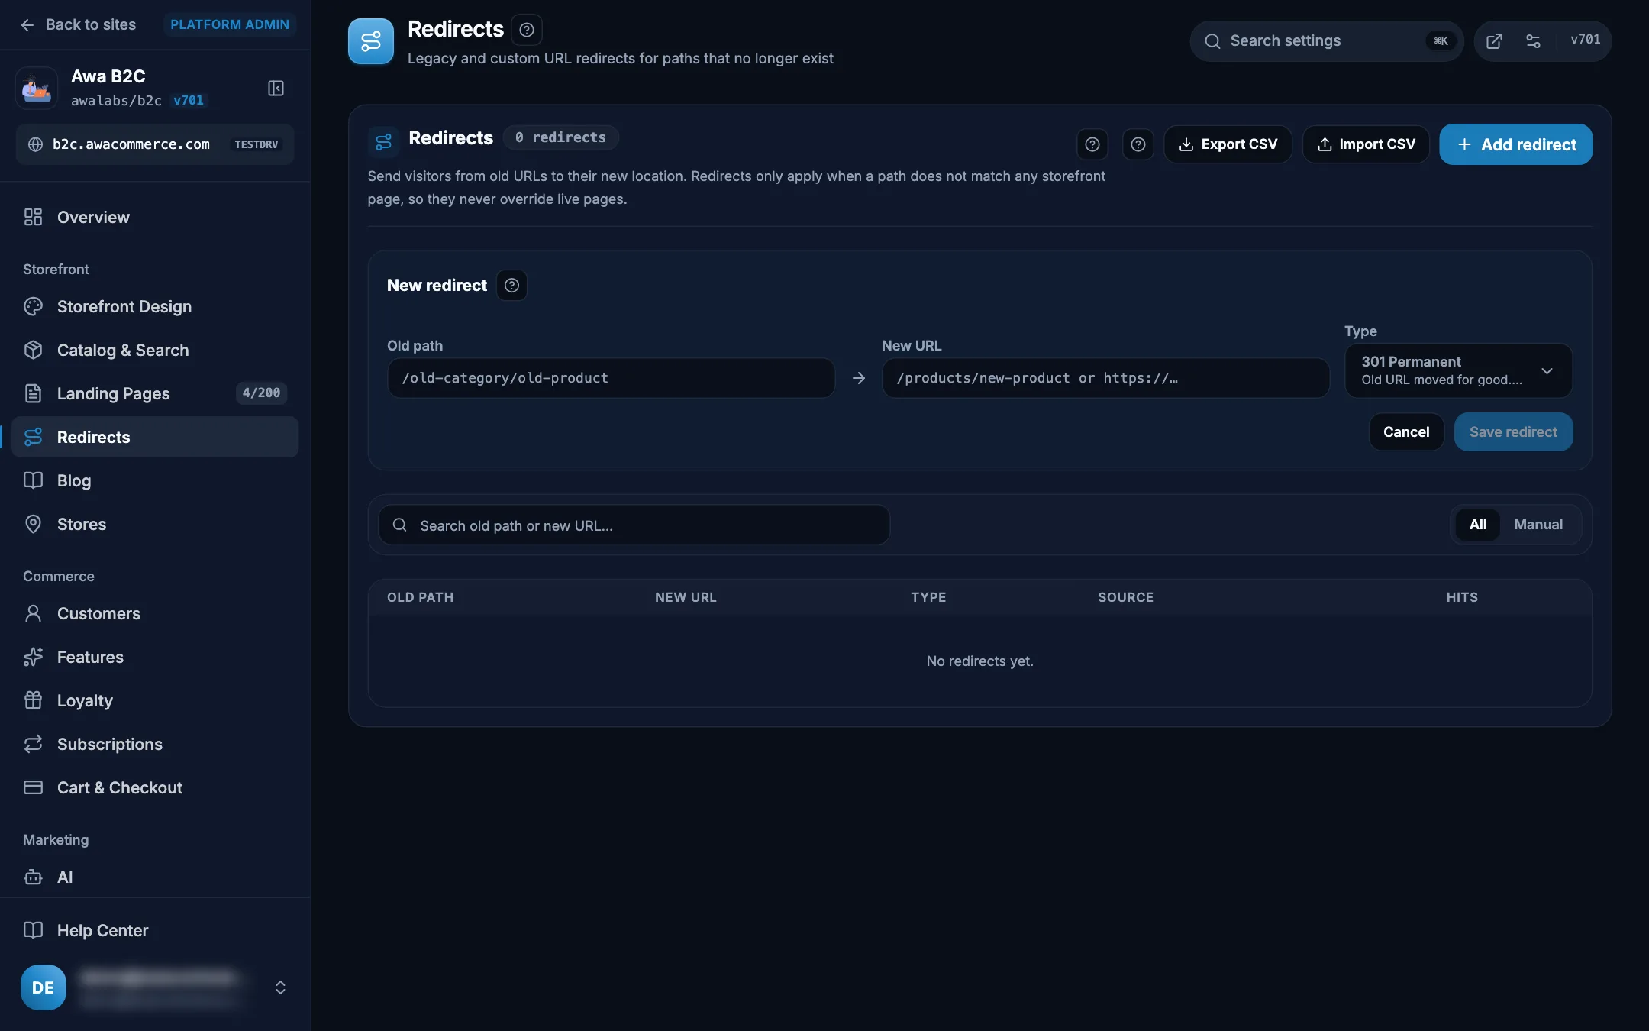Click the DE user avatar
This screenshot has height=1031, width=1649.
pos(43,987)
